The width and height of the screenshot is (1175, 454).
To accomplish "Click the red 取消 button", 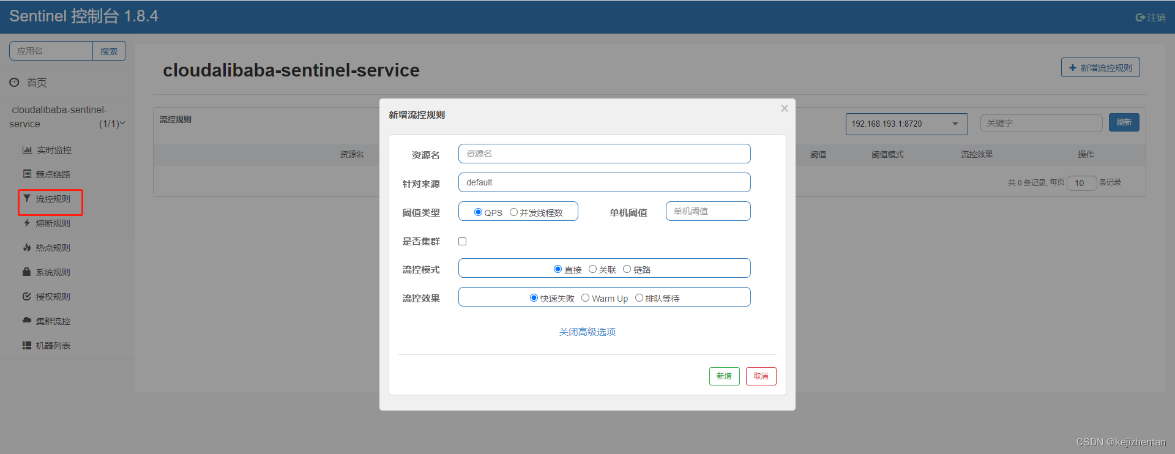I will click(761, 376).
